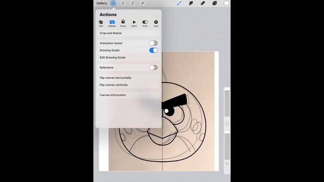Open Edit Drawing Guide

(128, 58)
